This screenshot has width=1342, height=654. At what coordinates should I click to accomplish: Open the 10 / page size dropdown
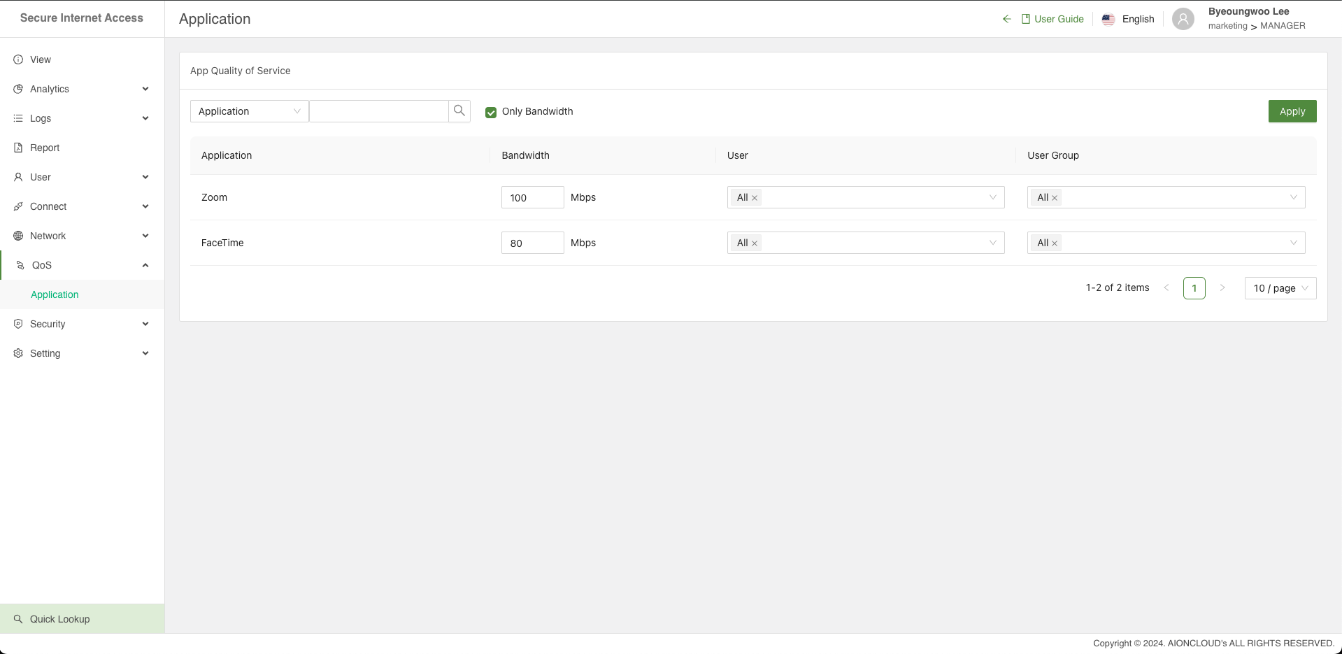pos(1280,288)
